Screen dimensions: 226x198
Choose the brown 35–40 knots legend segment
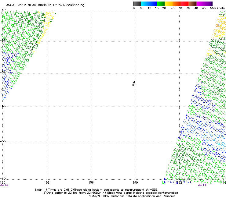coord(192,4)
